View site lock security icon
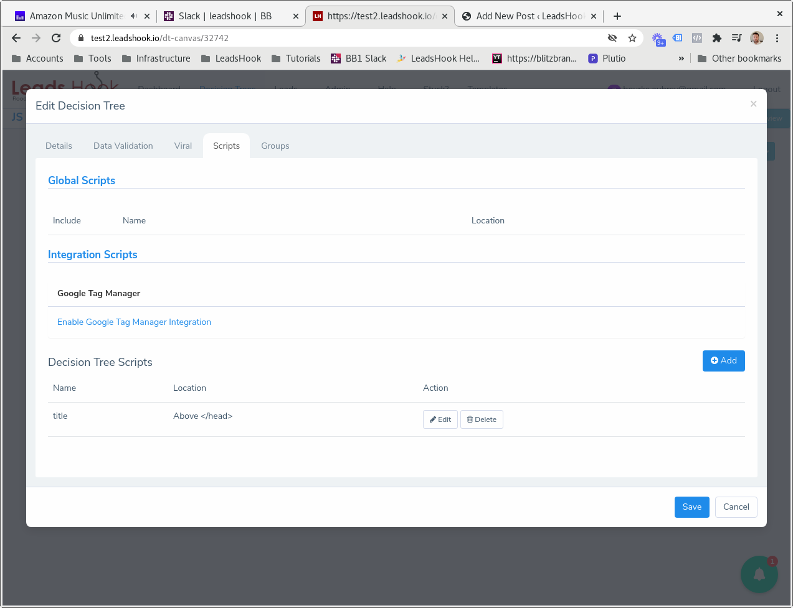 click(80, 38)
